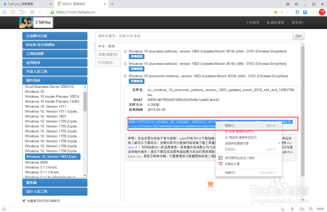Expand the 企业解决方案 section
The height and width of the screenshot is (212, 327).
55,36
